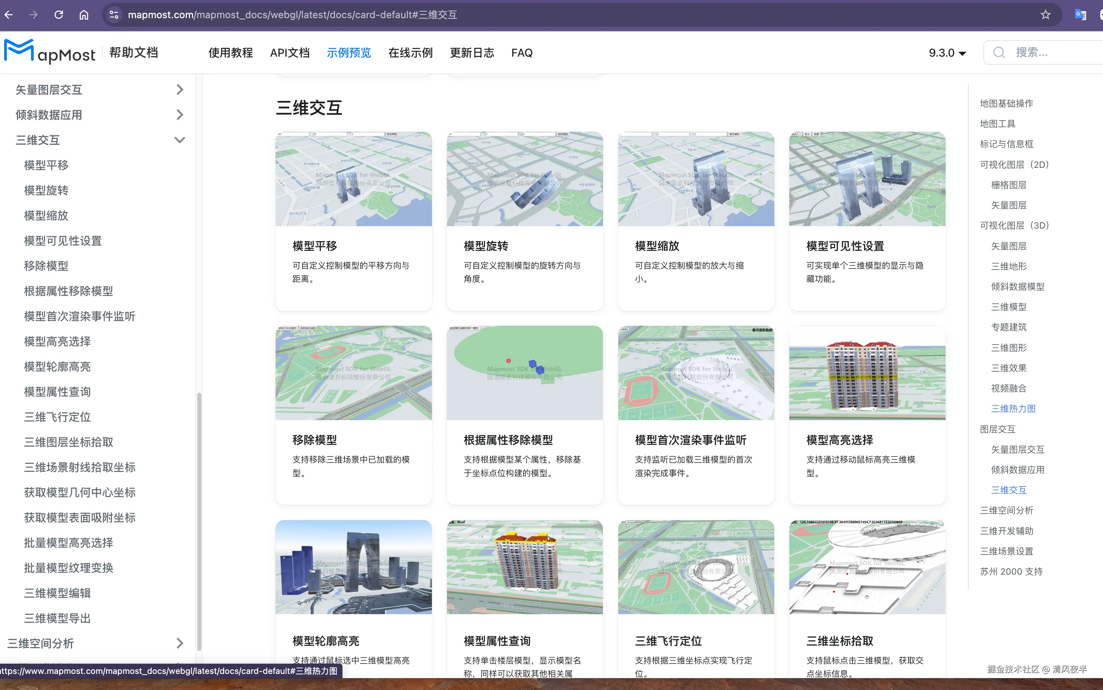Switch to 在线示例 nav tab
Screen dimensions: 1103x690
click(x=410, y=52)
